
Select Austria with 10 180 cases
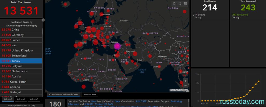tap(21, 76)
